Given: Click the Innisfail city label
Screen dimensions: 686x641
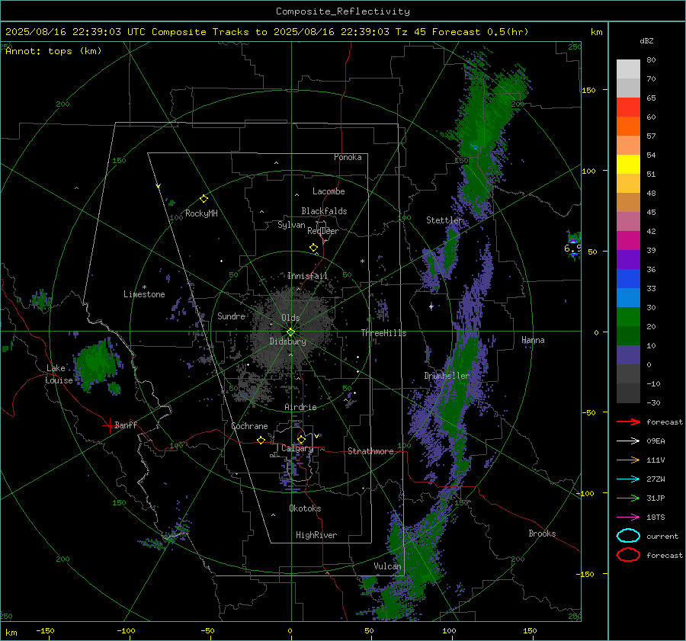Looking at the screenshot, I should pyautogui.click(x=308, y=276).
